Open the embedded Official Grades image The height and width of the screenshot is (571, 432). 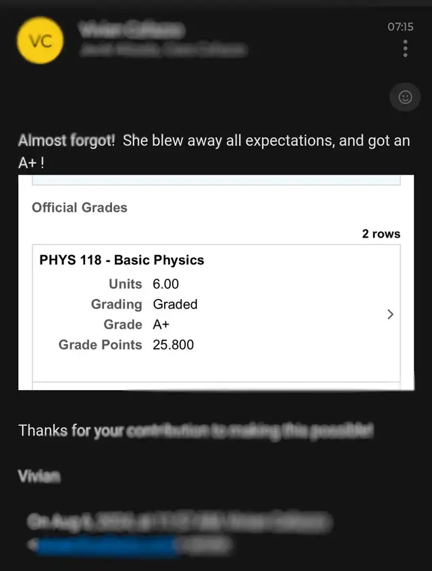[217, 283]
